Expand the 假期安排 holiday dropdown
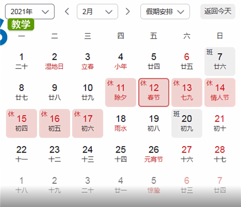This screenshot has height=207, width=241. (x=165, y=12)
